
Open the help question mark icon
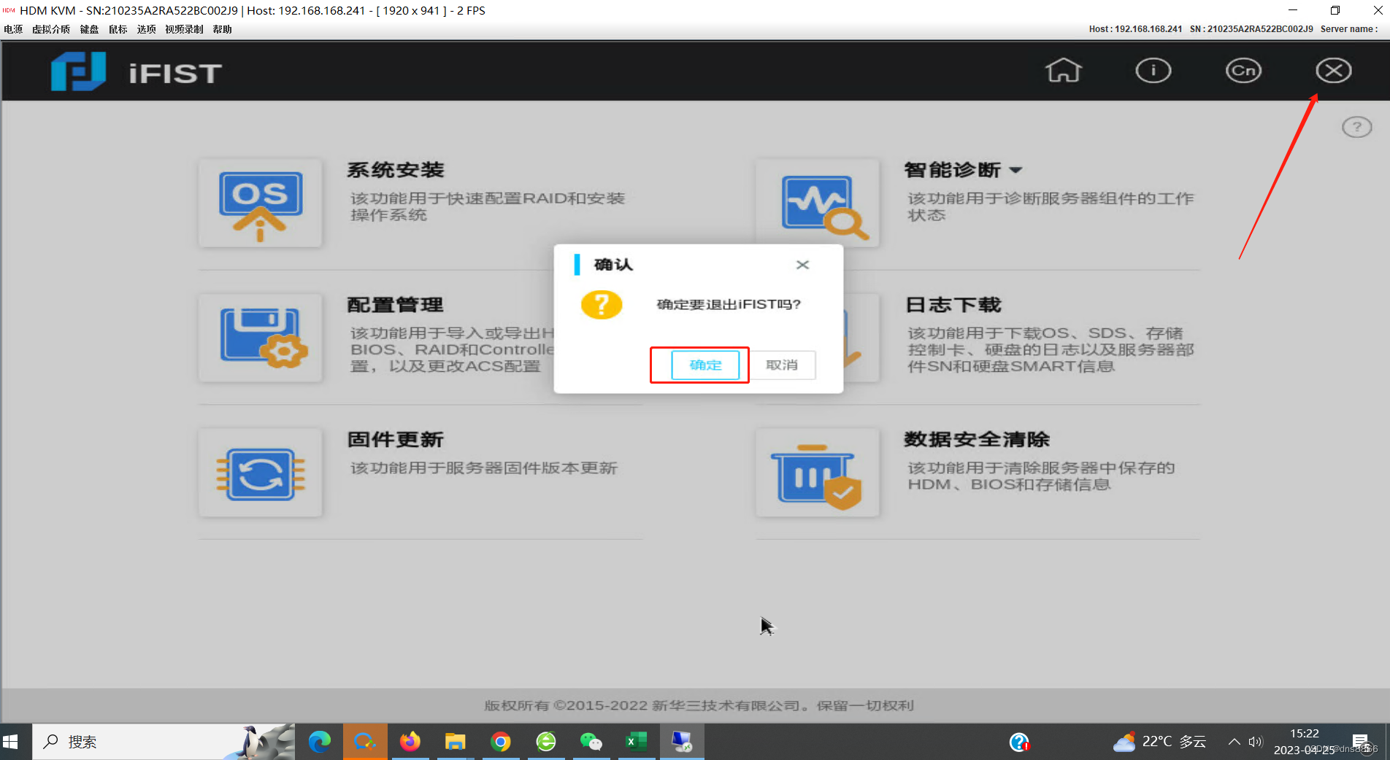click(x=1357, y=127)
